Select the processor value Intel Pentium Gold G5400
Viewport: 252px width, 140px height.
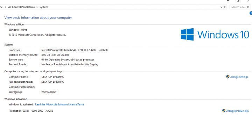(x=75, y=50)
